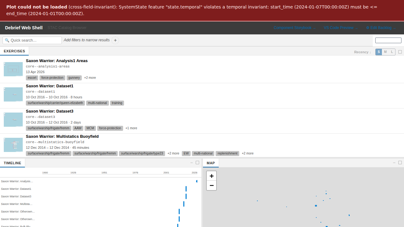The image size is (404, 227).
Task: Filter by the AAW tag
Action: point(78,128)
